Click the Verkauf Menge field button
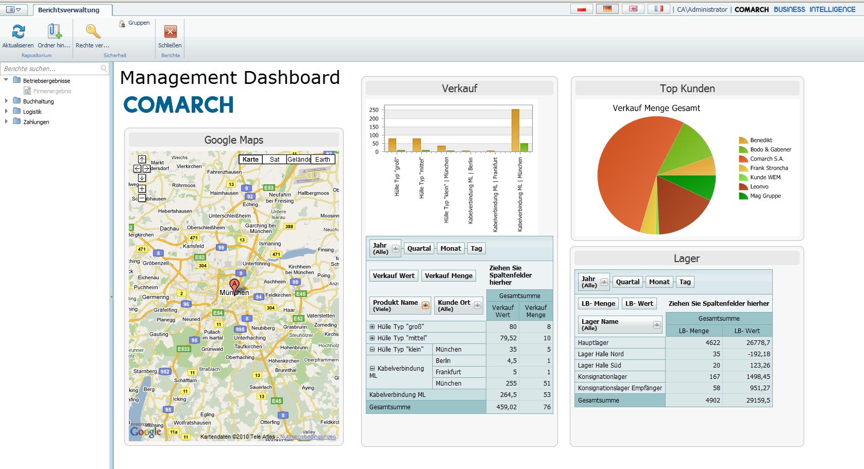The image size is (864, 469). [x=448, y=275]
